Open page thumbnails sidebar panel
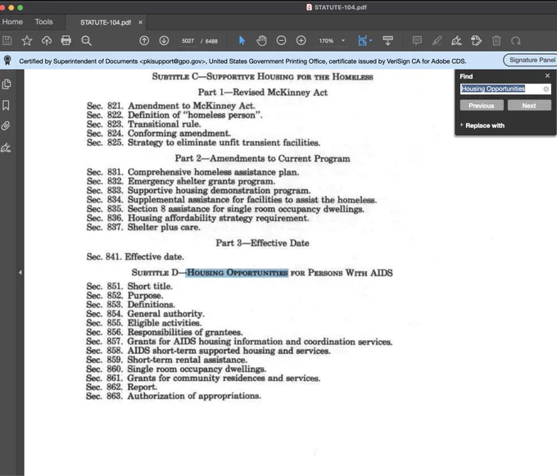 click(x=7, y=84)
